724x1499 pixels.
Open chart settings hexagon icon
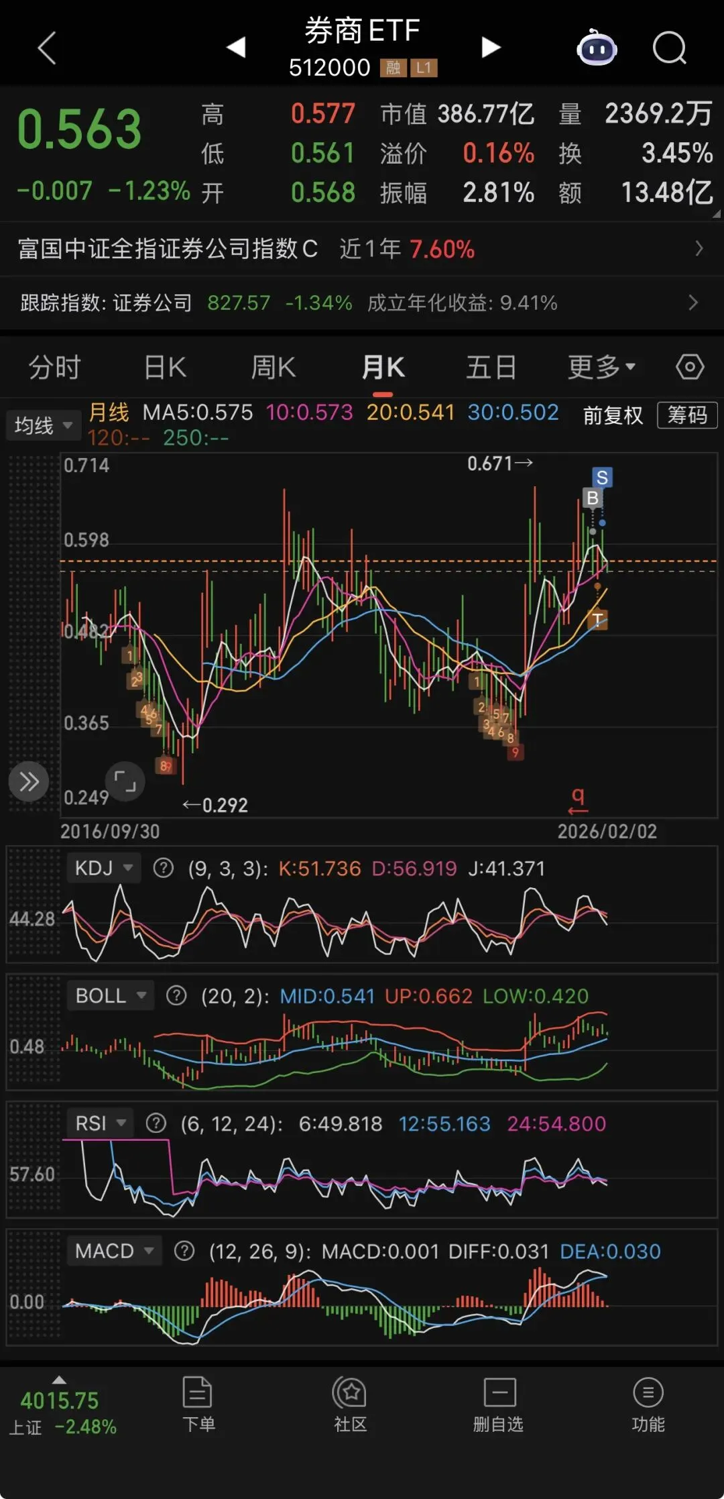click(690, 367)
